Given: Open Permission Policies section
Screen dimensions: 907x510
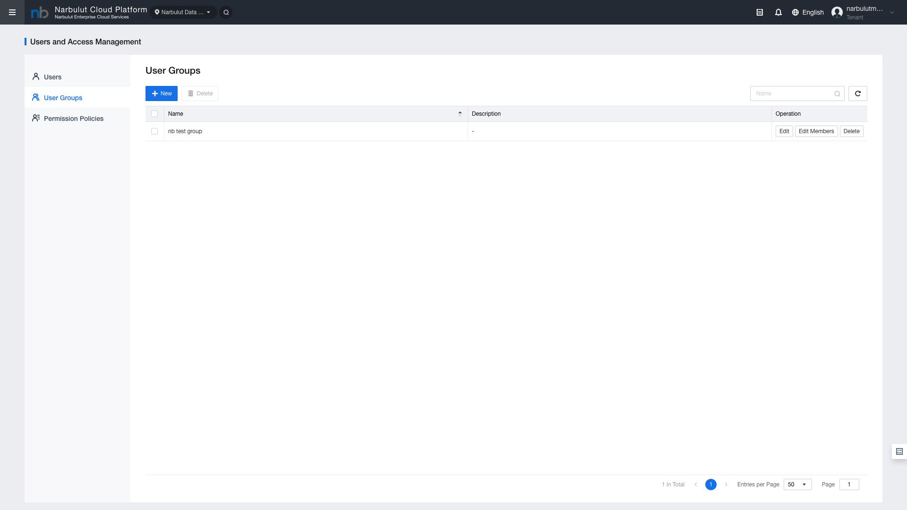Looking at the screenshot, I should click(x=77, y=119).
